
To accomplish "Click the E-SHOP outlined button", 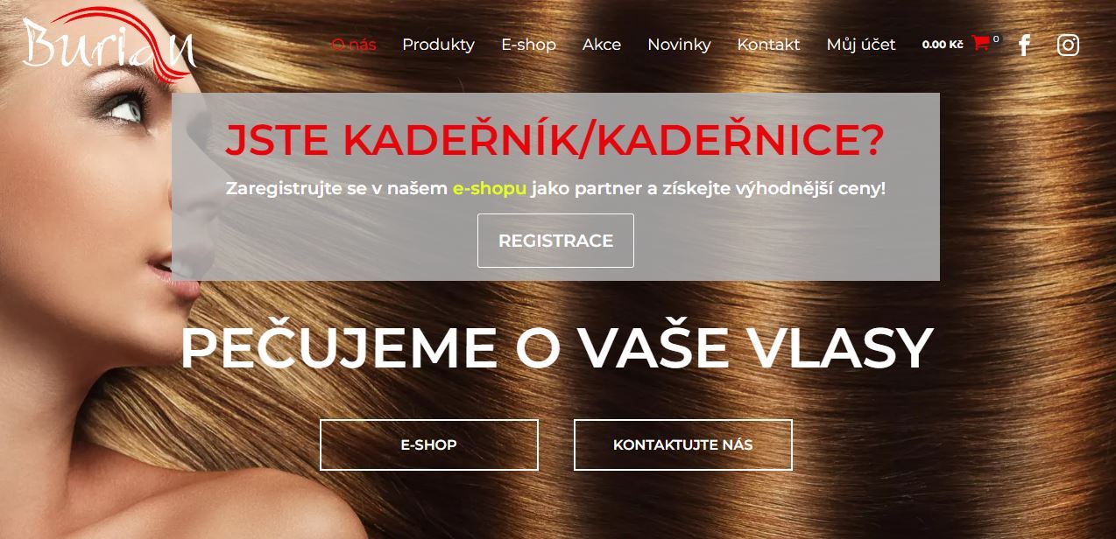I will 429,444.
